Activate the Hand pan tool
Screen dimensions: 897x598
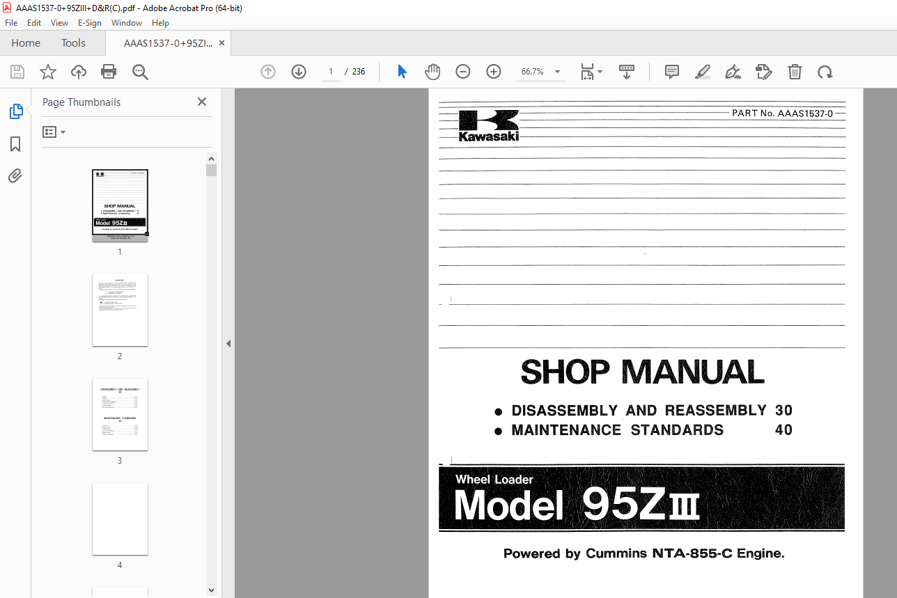pyautogui.click(x=432, y=72)
